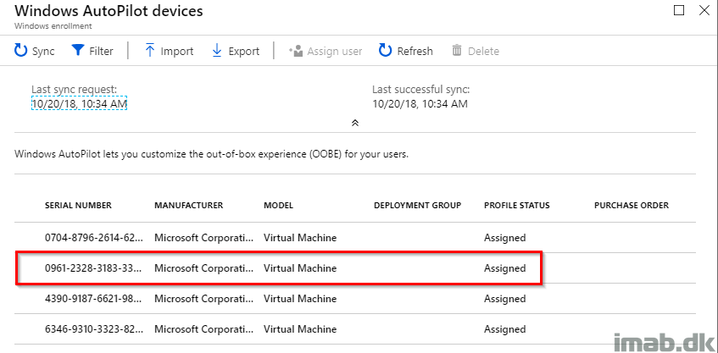718x353 pixels.
Task: Click the MODEL column header
Action: tap(278, 206)
